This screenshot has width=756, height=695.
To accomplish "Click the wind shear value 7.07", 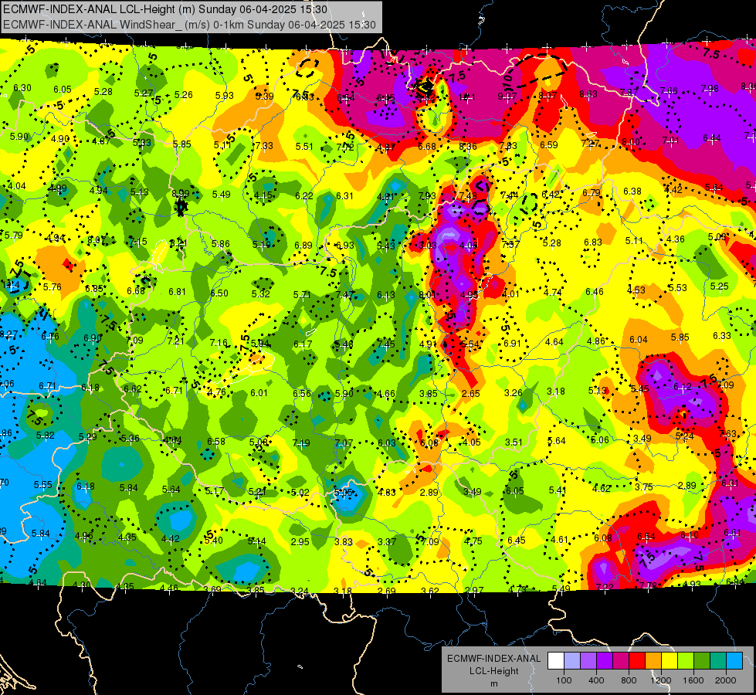I will click(x=344, y=442).
